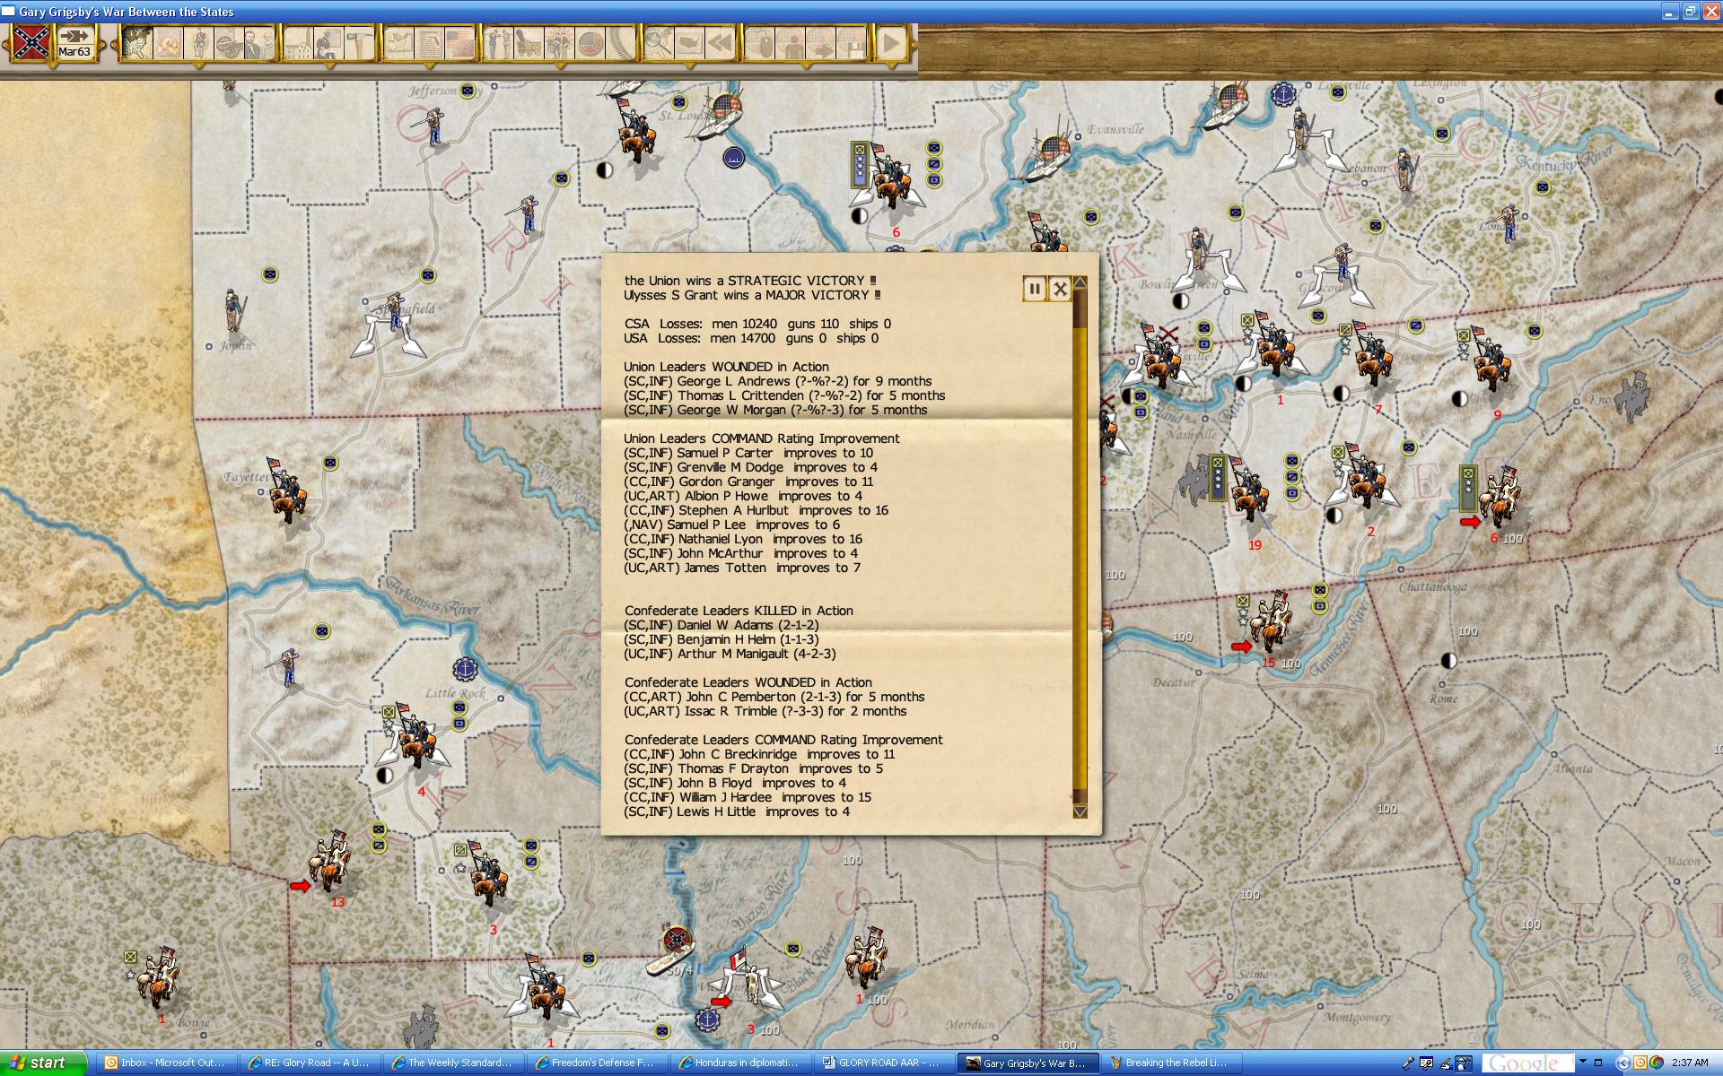
Task: Click the rewind double-arrow toolbar icon
Action: (x=721, y=43)
